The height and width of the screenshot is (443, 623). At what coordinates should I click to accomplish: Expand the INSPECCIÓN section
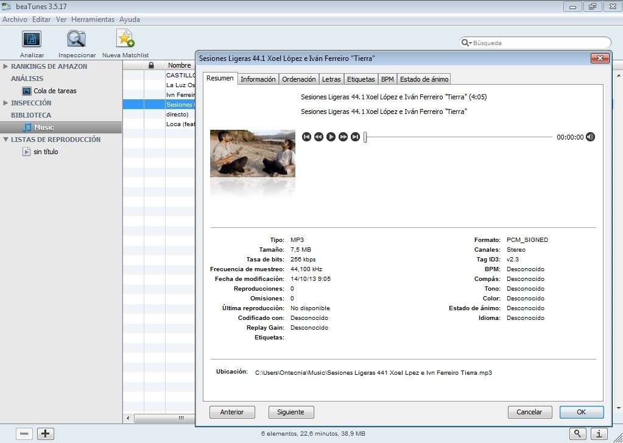[5, 102]
